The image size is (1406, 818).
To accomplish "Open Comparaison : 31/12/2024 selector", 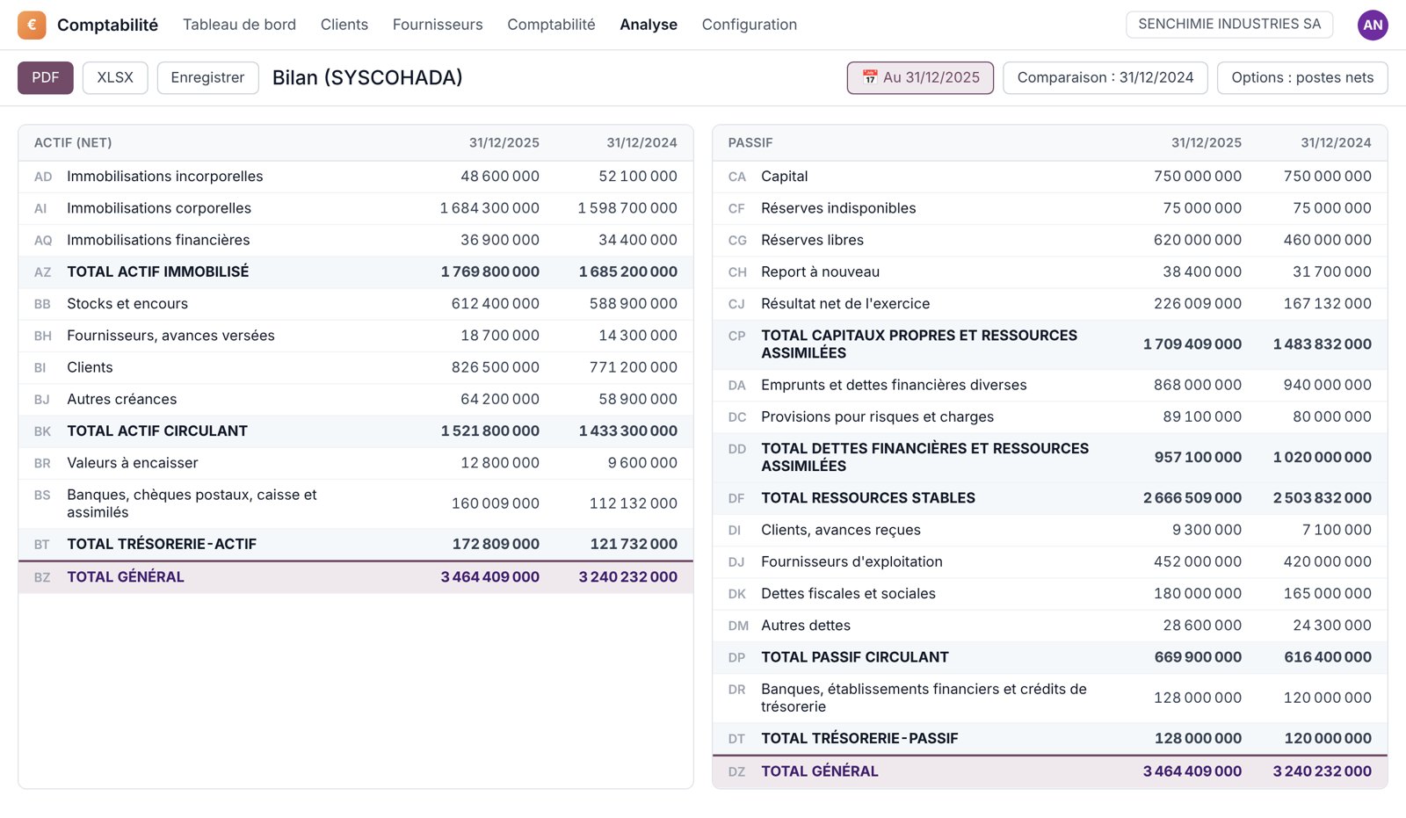I will pos(1105,77).
